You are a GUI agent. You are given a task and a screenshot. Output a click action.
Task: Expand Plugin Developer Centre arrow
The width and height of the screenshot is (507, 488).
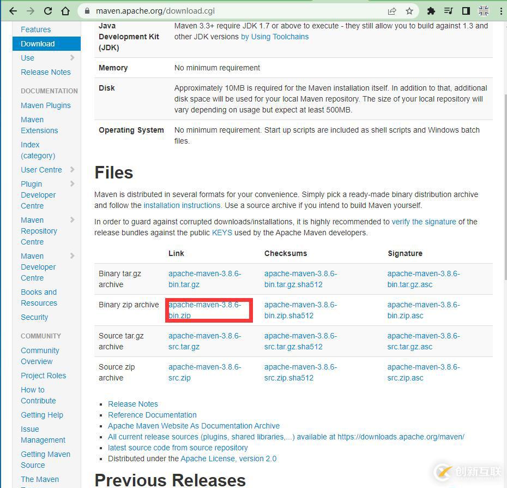(72, 183)
